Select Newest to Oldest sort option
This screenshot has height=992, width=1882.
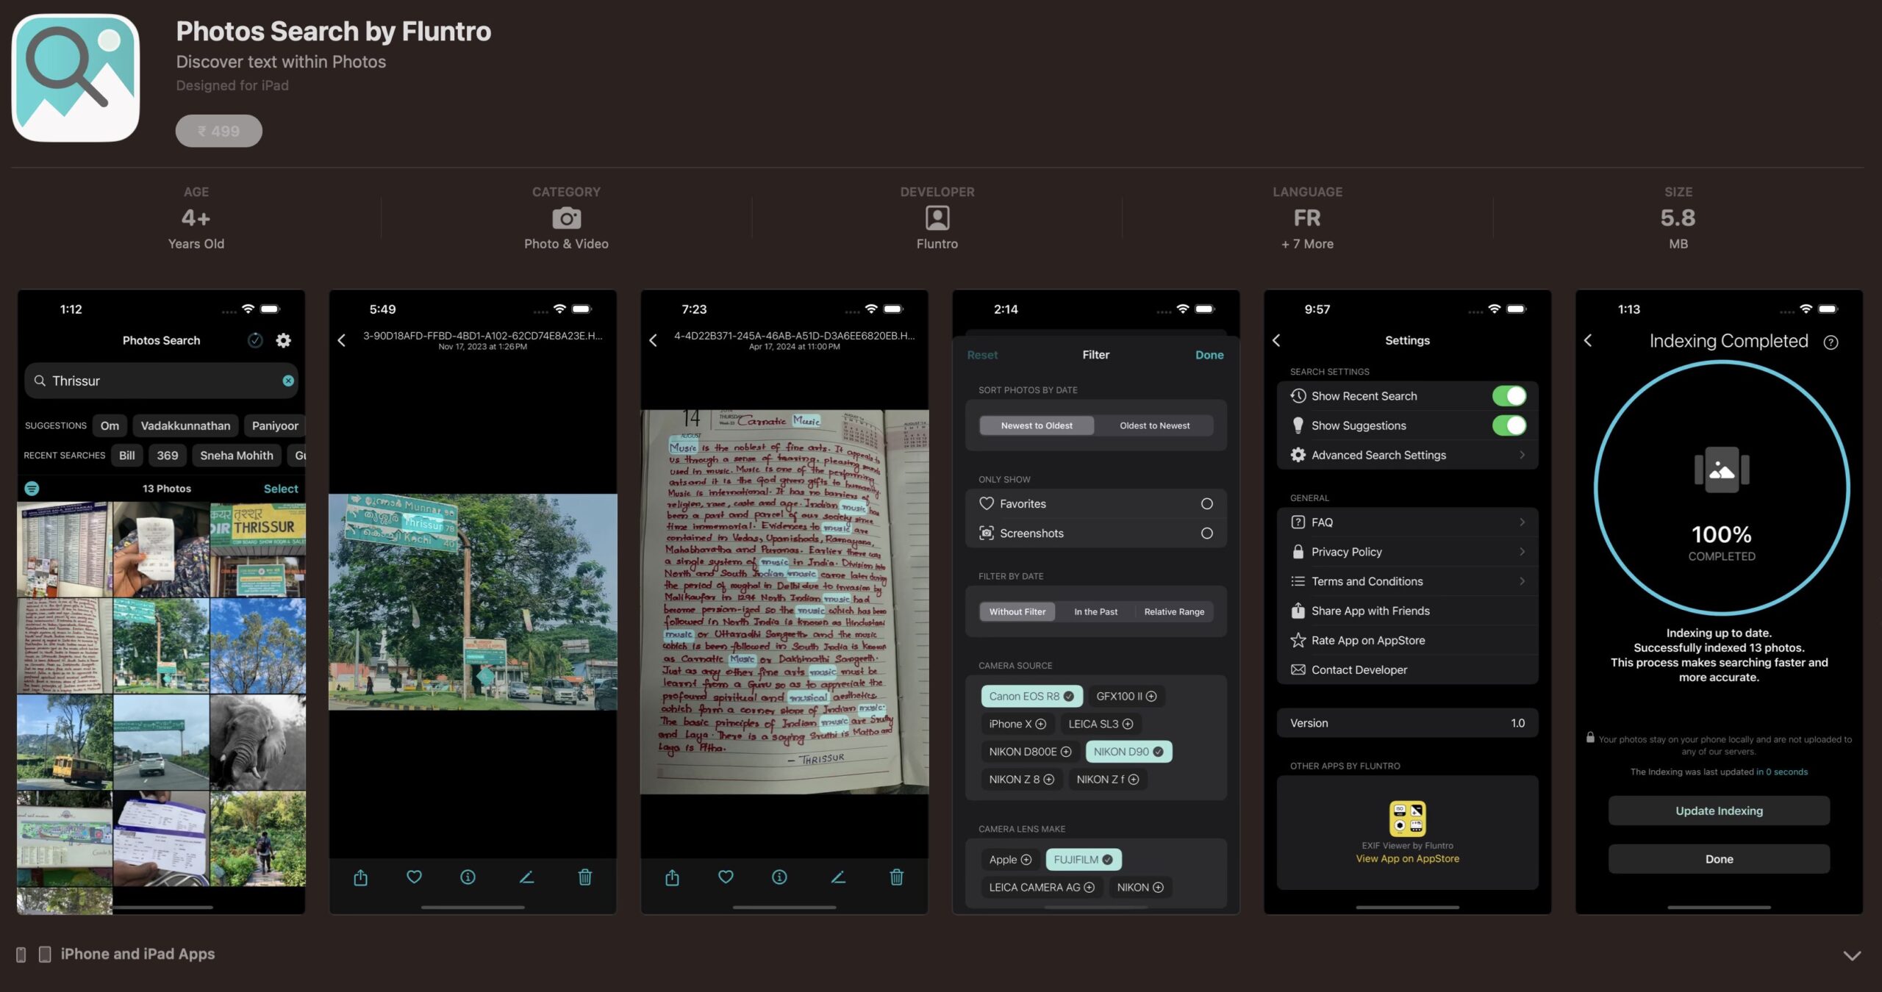[x=1036, y=425]
